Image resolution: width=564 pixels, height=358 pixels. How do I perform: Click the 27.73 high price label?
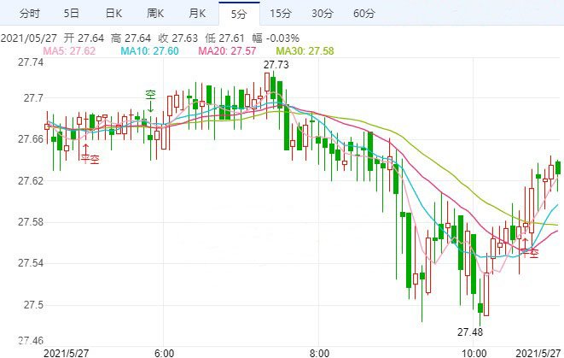276,65
